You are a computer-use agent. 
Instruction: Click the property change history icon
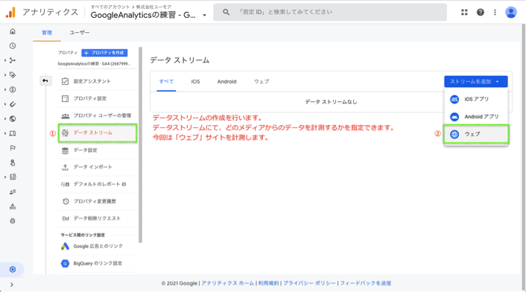[65, 201]
